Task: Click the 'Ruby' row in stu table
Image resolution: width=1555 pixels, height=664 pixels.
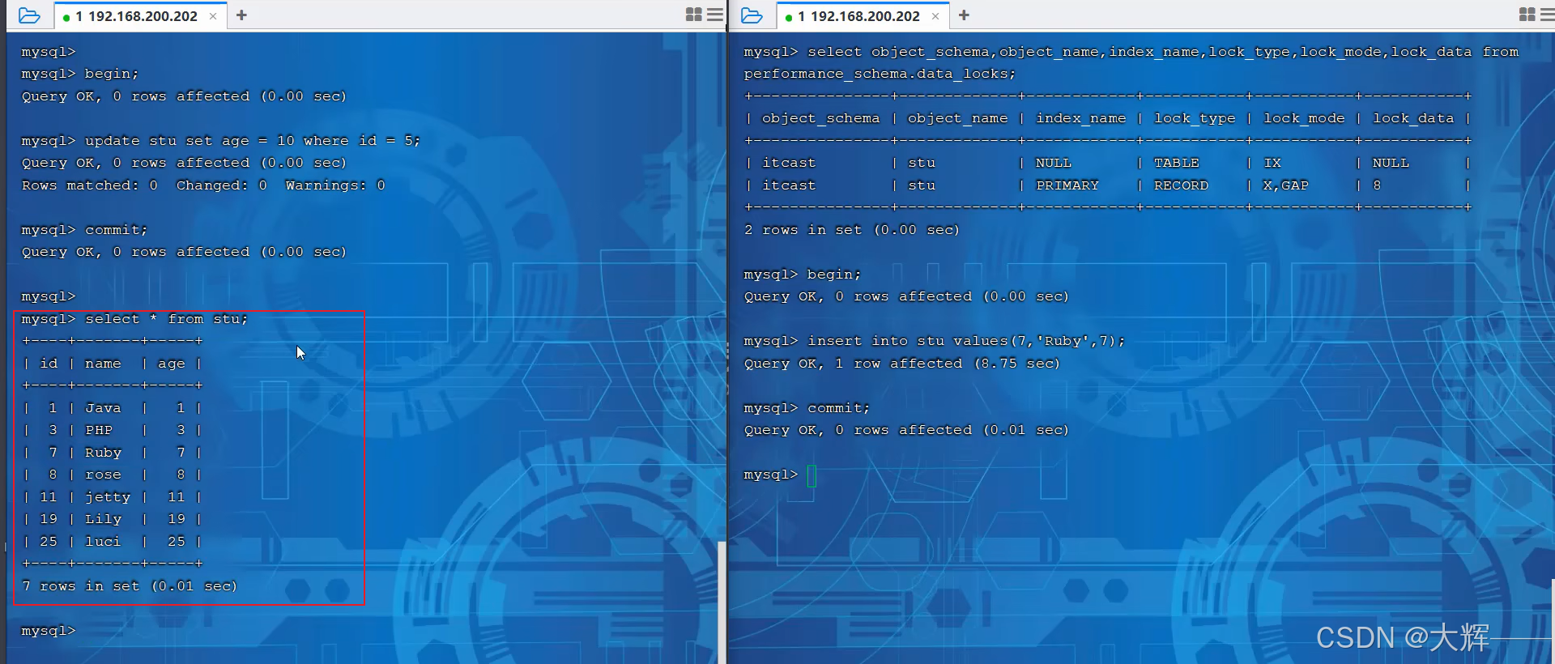Action: click(112, 453)
